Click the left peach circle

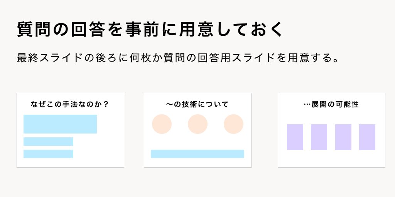[x=162, y=124]
